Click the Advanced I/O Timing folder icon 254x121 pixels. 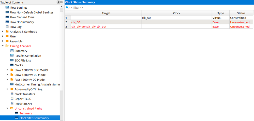(x=12, y=89)
